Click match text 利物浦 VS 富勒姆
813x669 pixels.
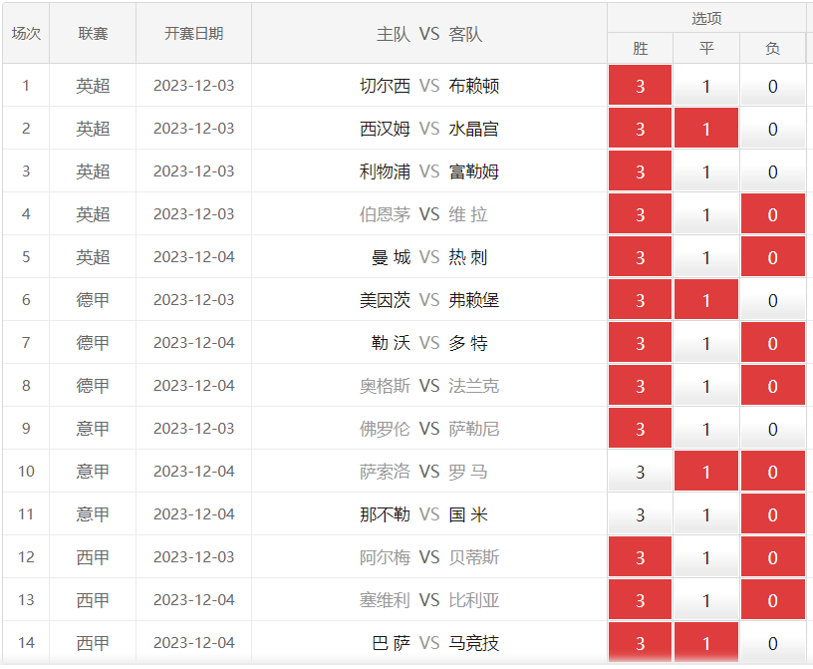(x=429, y=171)
